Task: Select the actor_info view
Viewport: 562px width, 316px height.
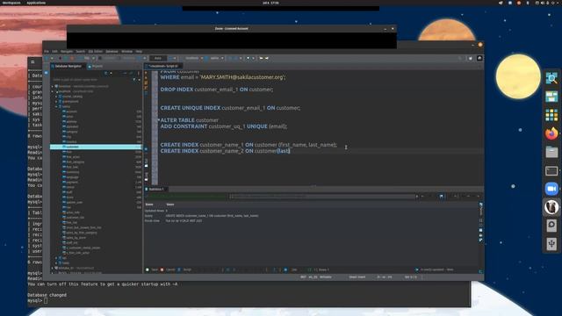Action: click(x=73, y=212)
